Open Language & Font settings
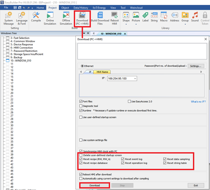This screenshot has height=190, width=210. [22, 19]
